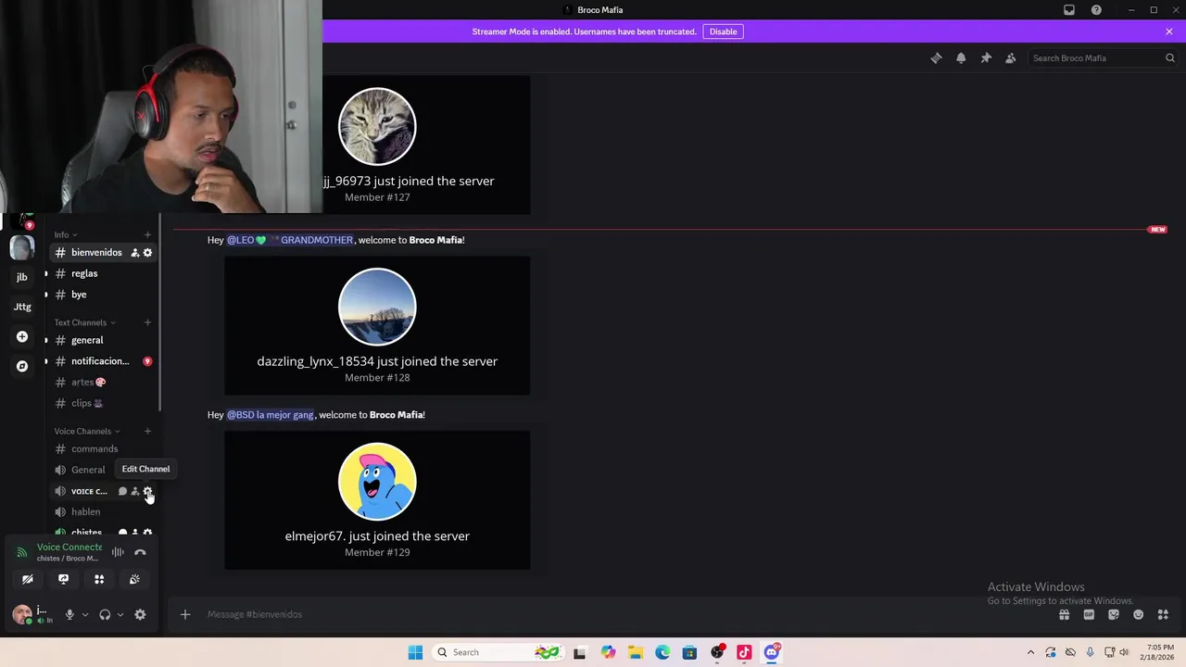Open the Discord inbox icon
Image resolution: width=1186 pixels, height=667 pixels.
pos(1069,10)
